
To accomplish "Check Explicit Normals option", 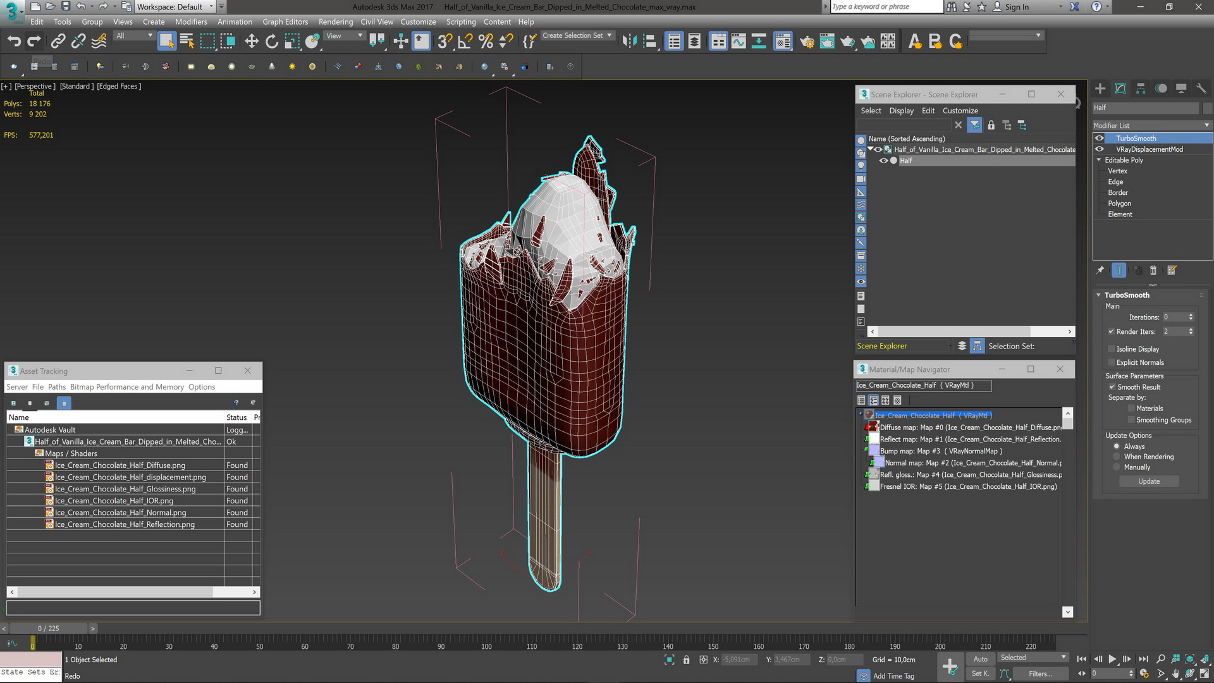I will click(x=1112, y=362).
